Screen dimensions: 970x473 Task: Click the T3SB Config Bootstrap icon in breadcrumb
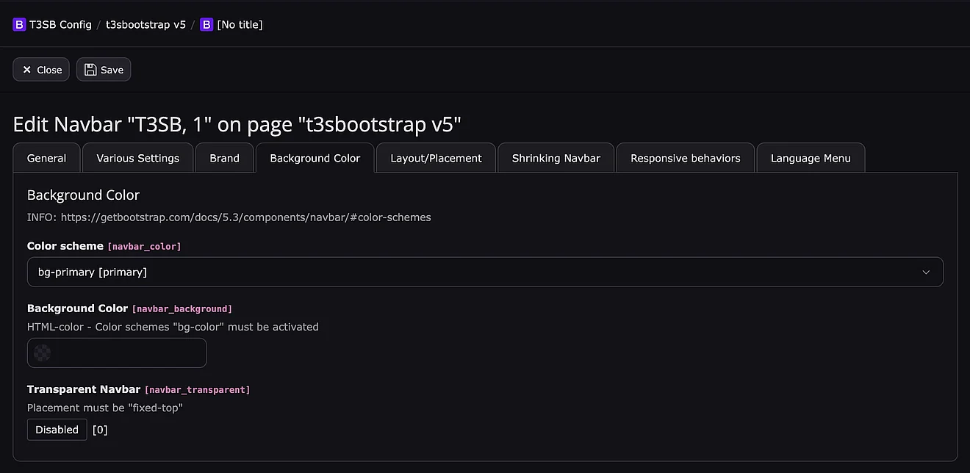pos(19,24)
